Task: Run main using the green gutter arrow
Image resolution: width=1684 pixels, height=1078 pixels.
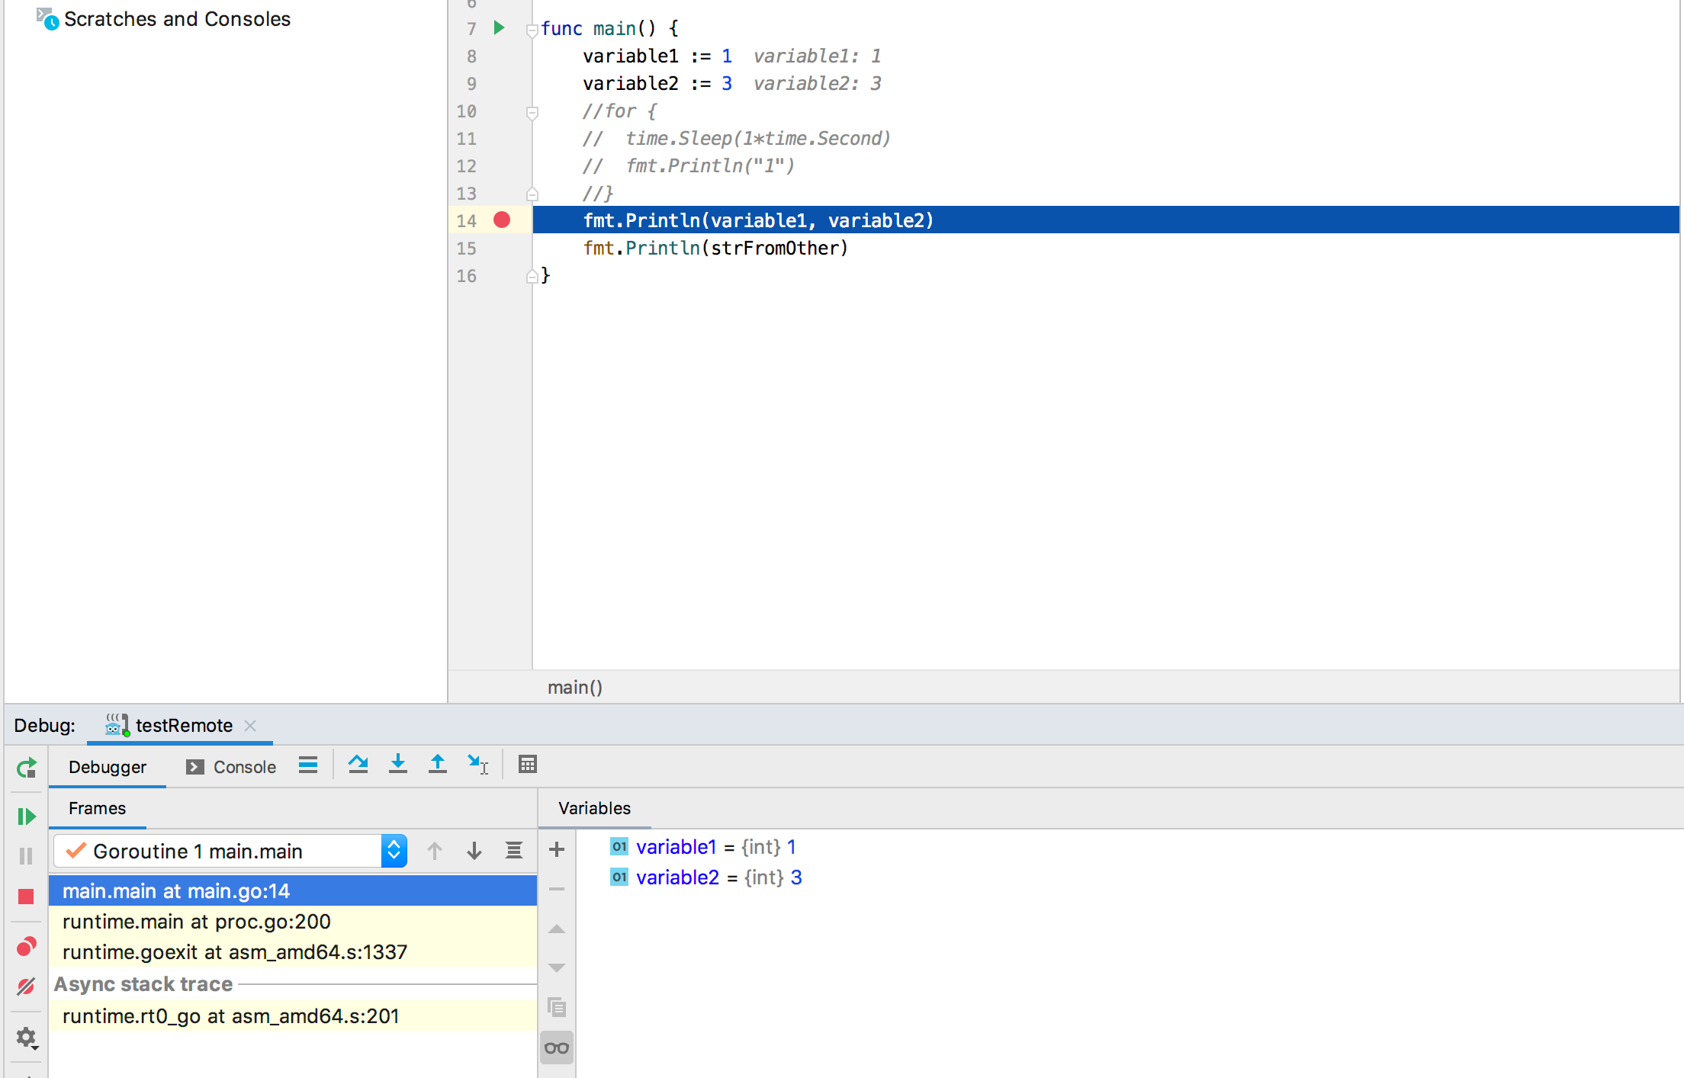Action: coord(500,28)
